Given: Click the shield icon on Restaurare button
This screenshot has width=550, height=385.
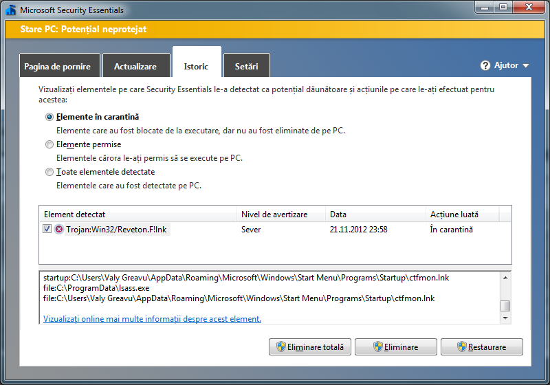Looking at the screenshot, I should (461, 347).
